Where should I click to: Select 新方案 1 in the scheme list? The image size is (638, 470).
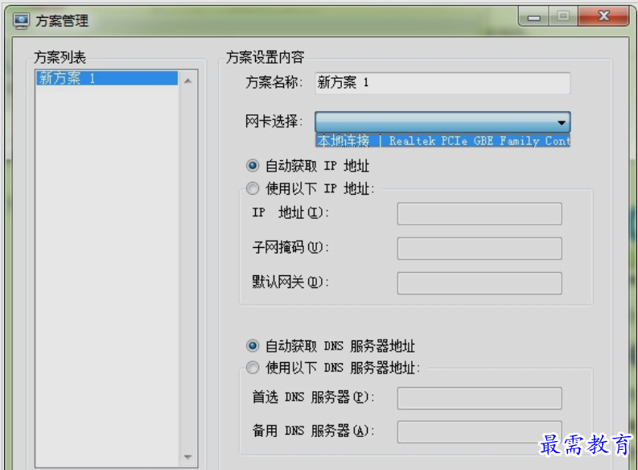click(107, 78)
